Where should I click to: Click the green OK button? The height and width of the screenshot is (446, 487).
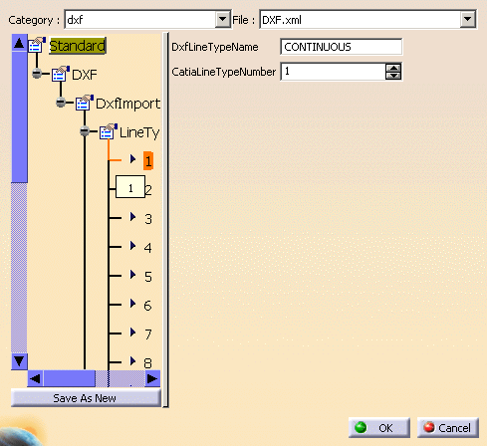pyautogui.click(x=379, y=428)
